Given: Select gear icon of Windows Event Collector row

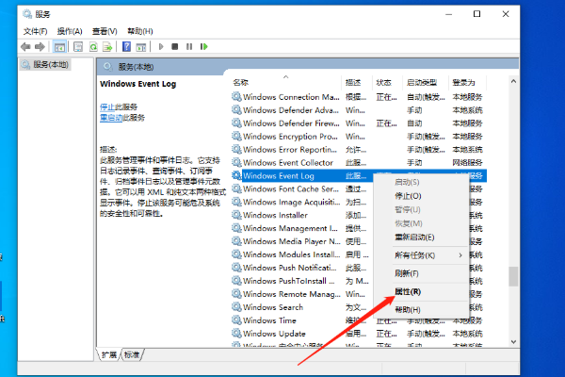Looking at the screenshot, I should tap(236, 162).
